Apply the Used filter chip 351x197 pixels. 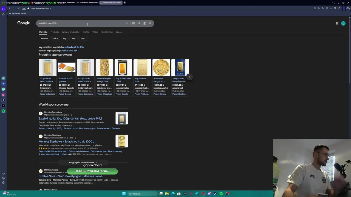[x=83, y=39]
